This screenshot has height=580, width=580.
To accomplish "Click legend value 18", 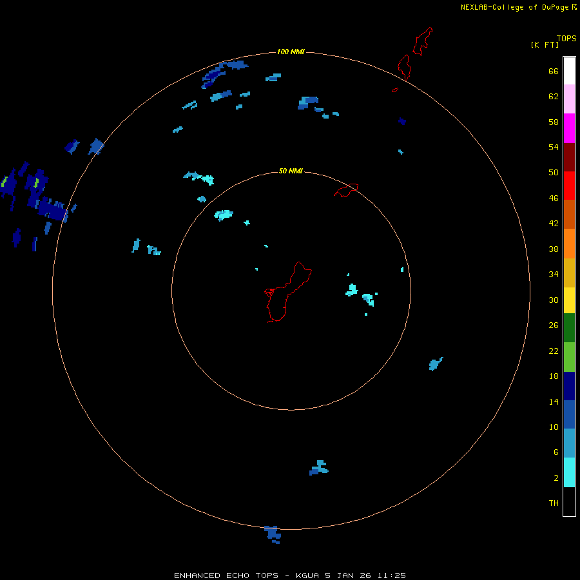I will click(554, 376).
